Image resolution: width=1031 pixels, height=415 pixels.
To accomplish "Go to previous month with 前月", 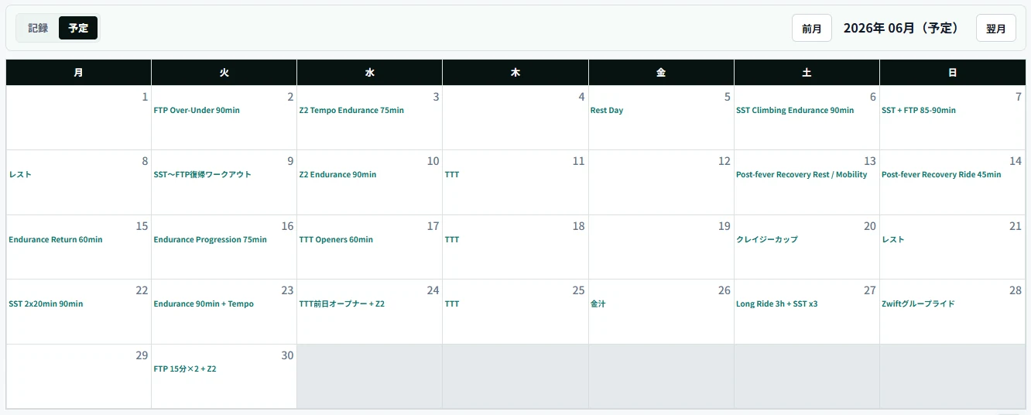I will point(811,28).
